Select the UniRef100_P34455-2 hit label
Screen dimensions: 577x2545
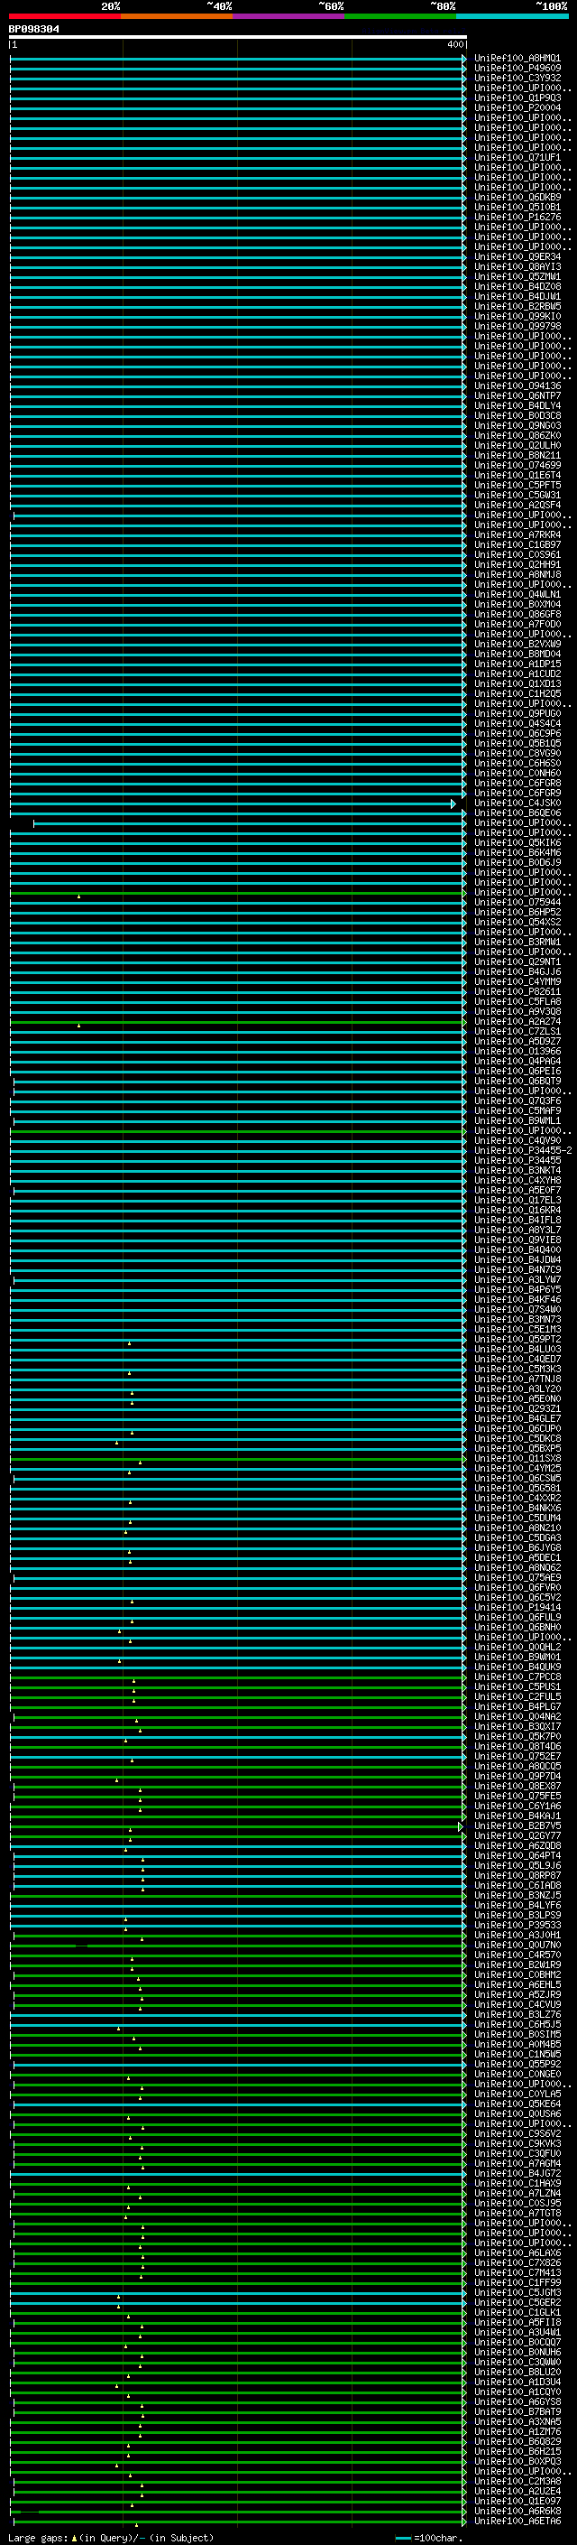click(x=523, y=1151)
